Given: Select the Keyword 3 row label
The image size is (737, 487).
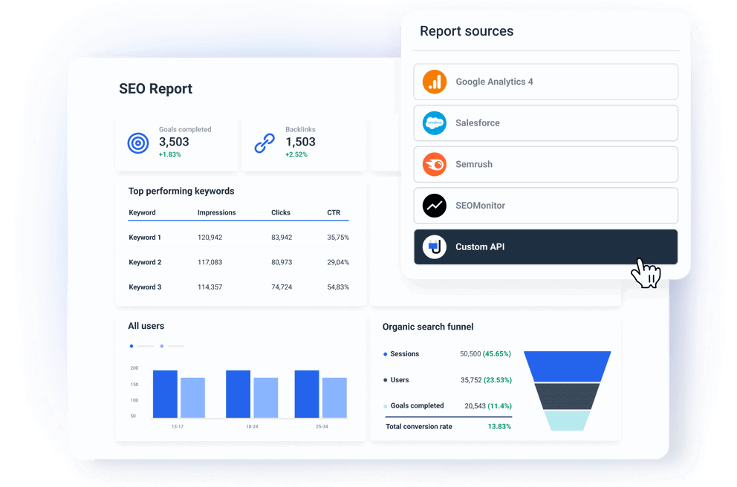Looking at the screenshot, I should (145, 287).
